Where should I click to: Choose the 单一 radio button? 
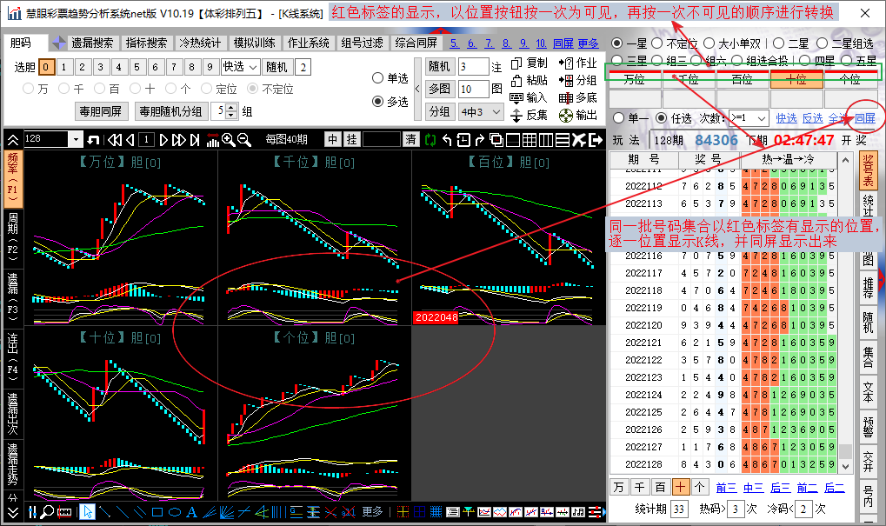tap(618, 118)
